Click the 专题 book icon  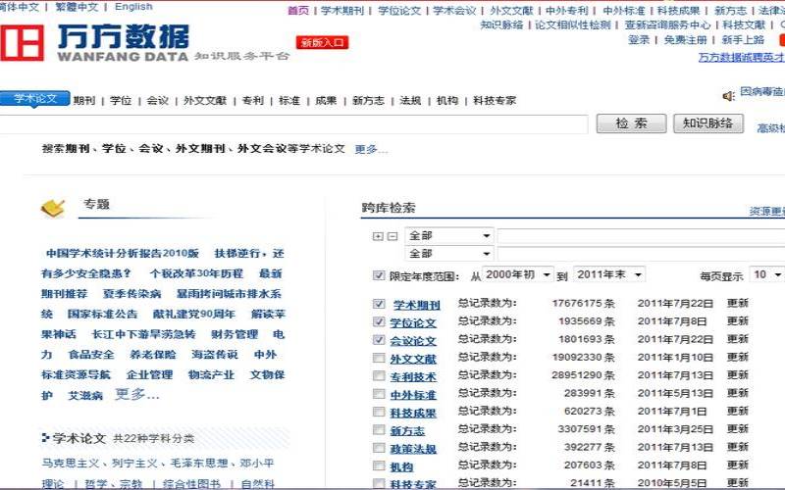53,208
